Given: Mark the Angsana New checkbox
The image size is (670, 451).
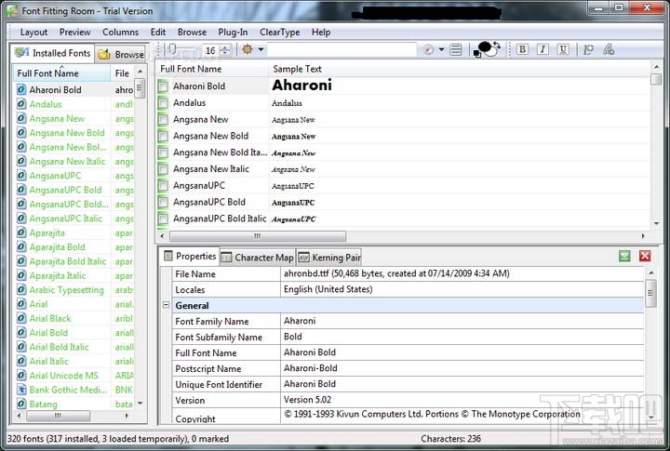Looking at the screenshot, I should coord(163,120).
